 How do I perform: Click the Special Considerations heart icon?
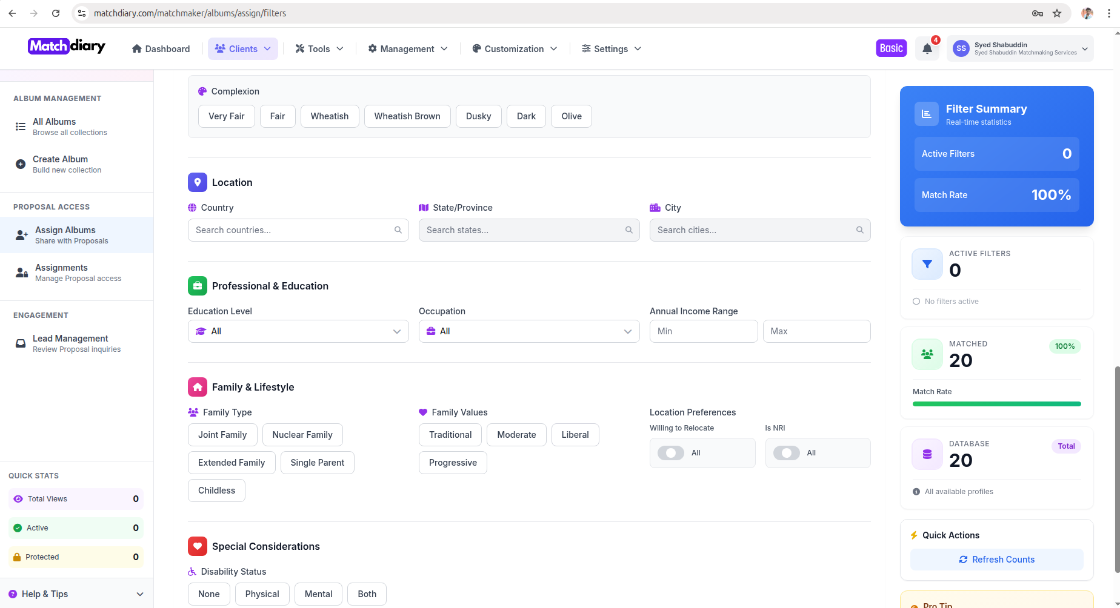coord(198,546)
